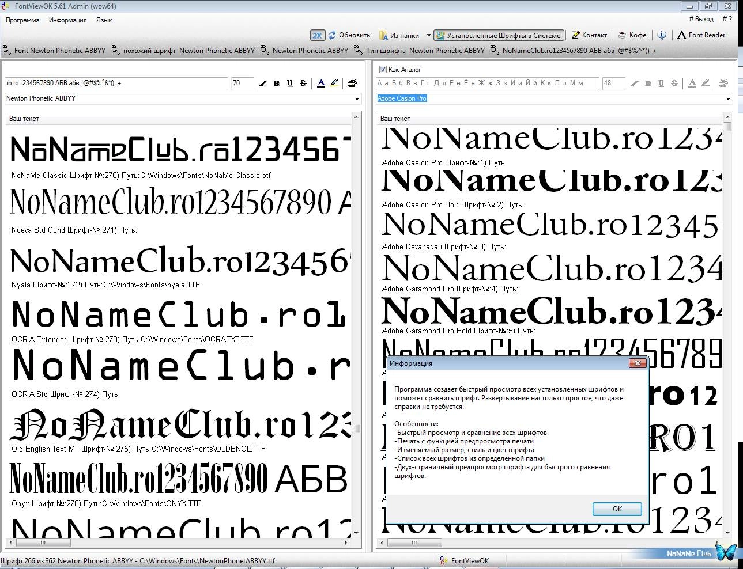This screenshot has width=743, height=569.
Task: Click the left pane scroll-down arrow
Action: tap(356, 533)
